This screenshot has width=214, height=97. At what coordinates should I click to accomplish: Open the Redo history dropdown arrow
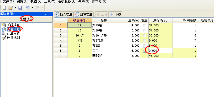(x=42, y=7)
